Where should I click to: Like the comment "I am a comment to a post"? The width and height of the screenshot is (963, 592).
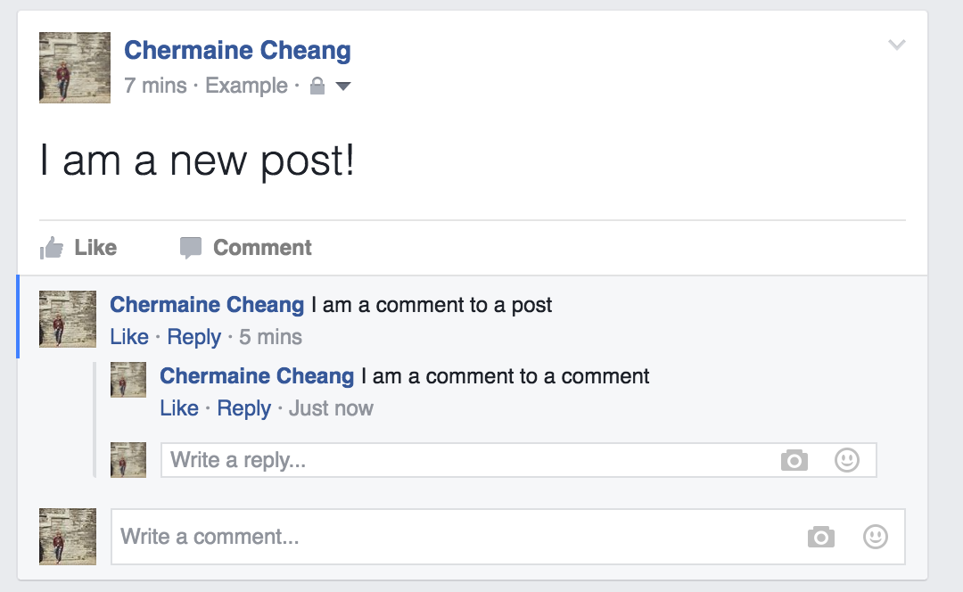129,337
